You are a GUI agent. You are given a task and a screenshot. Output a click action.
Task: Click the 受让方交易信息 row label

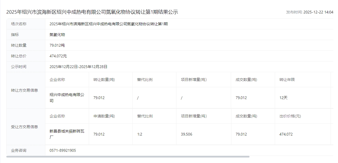tap(24, 127)
